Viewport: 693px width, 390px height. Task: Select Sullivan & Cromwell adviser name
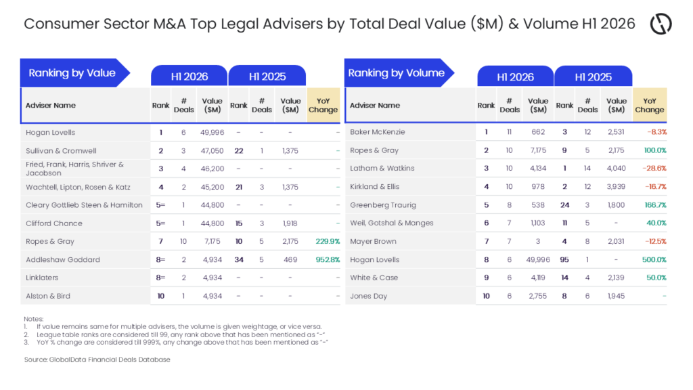[61, 151]
